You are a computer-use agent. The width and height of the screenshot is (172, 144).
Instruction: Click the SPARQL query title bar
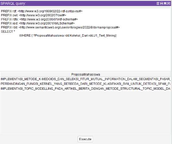coord(72,3)
